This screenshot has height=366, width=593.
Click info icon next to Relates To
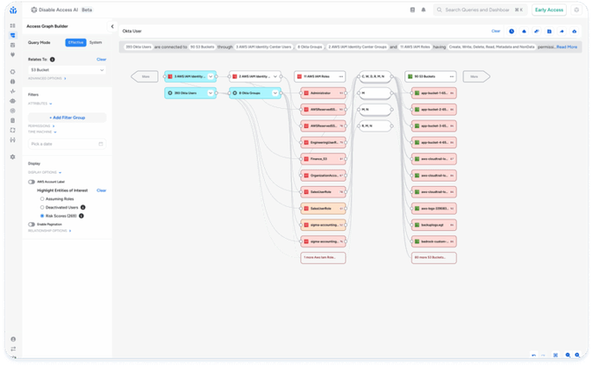coord(52,60)
